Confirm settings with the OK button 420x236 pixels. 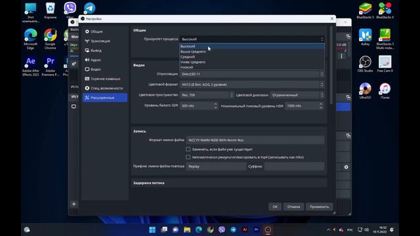point(275,206)
